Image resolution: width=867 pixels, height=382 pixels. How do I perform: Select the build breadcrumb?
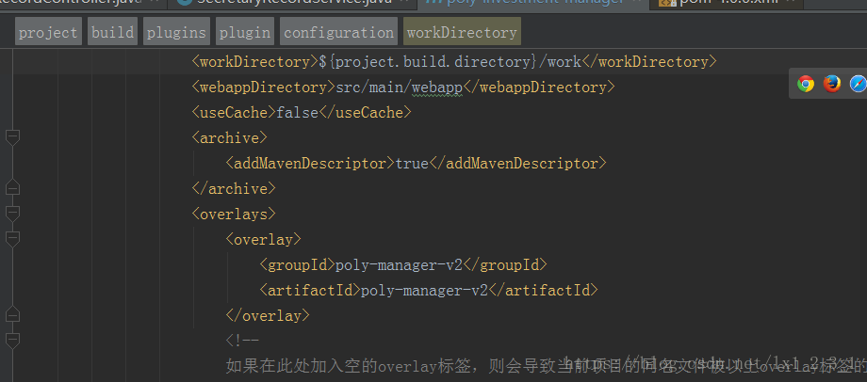[x=113, y=32]
